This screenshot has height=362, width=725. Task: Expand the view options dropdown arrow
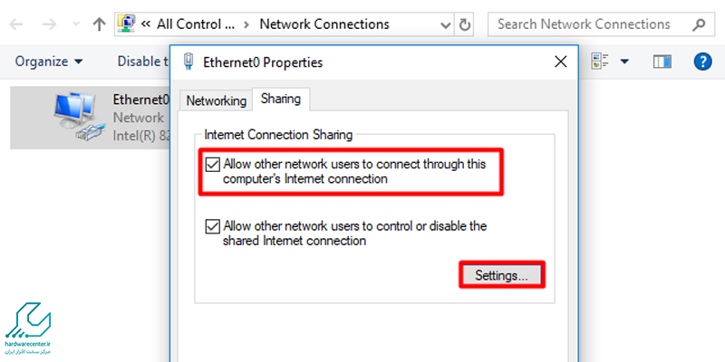(x=624, y=62)
